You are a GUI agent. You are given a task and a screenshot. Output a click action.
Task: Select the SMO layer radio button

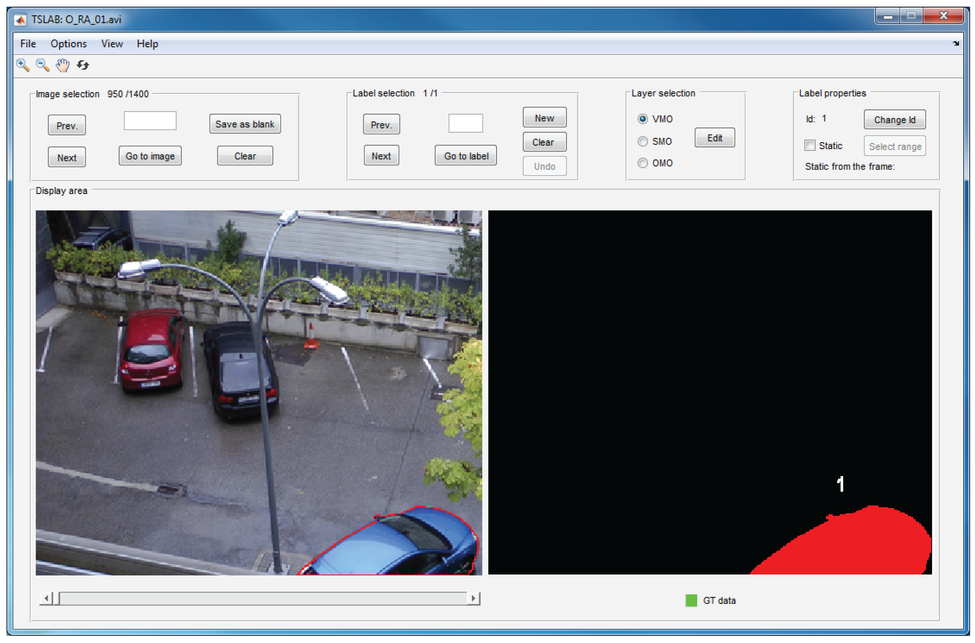click(643, 142)
